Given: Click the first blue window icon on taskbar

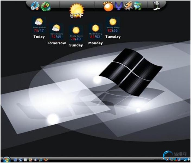Looking at the screenshot, I should (x=15, y=160).
